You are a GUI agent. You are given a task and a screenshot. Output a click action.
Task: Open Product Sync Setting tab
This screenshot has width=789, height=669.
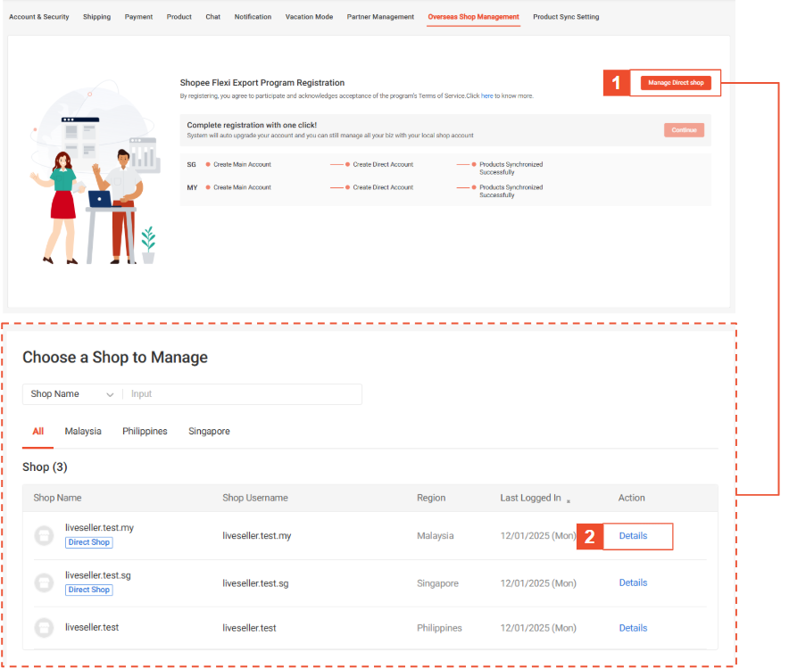[x=566, y=17]
